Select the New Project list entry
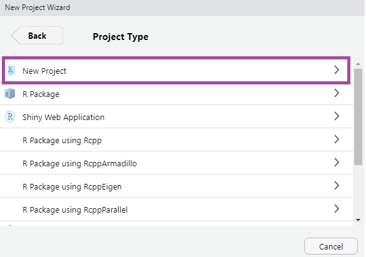Screen dimensions: 366x257 click(176, 70)
